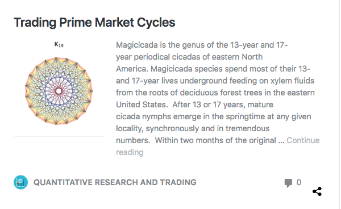Click the comment speech bubble icon
This screenshot has width=341, height=209.
288,183
